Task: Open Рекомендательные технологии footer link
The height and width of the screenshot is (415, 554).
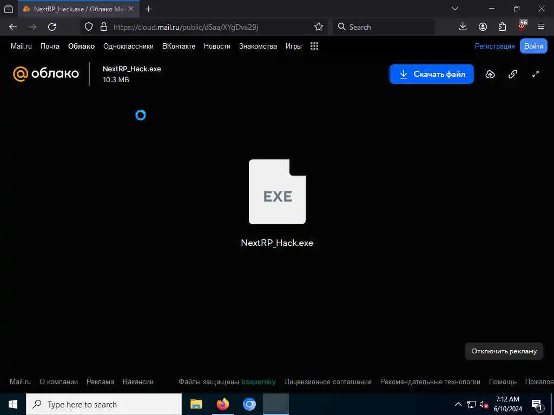Action: click(x=430, y=382)
